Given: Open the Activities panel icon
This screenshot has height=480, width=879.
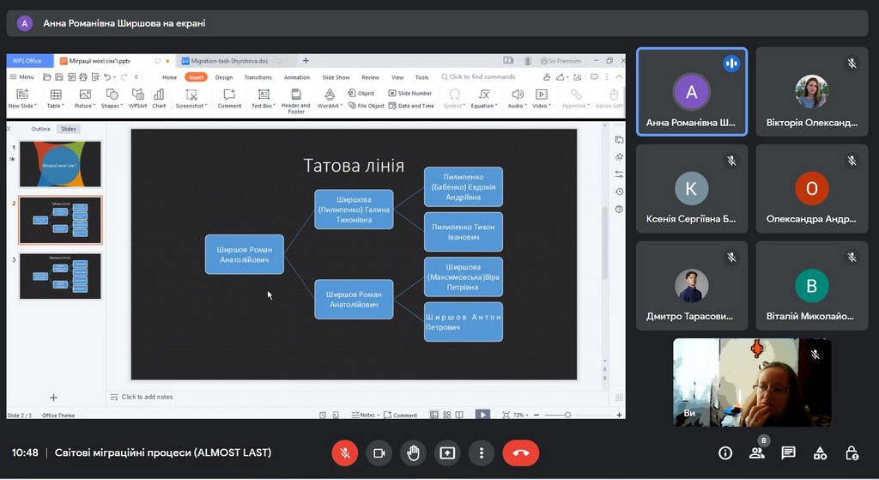Looking at the screenshot, I should 820,453.
